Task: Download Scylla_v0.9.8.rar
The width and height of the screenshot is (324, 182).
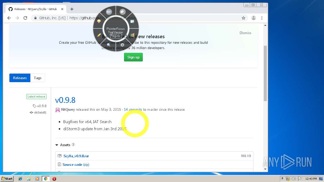Action: click(76, 156)
